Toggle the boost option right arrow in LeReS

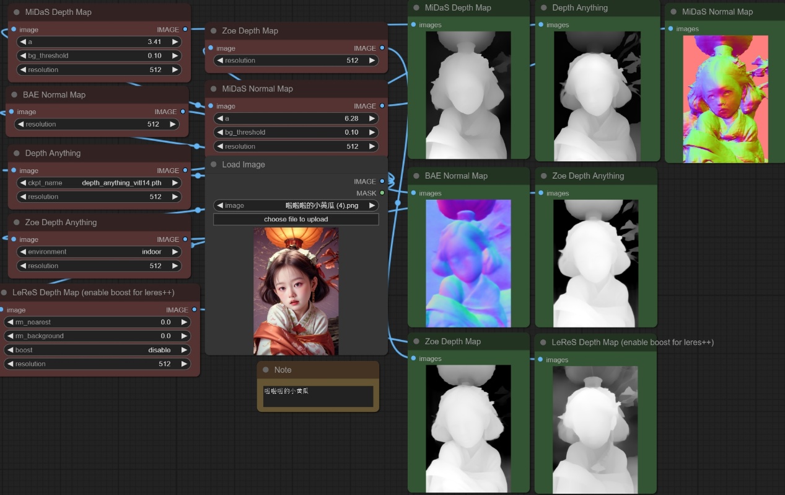coord(183,350)
